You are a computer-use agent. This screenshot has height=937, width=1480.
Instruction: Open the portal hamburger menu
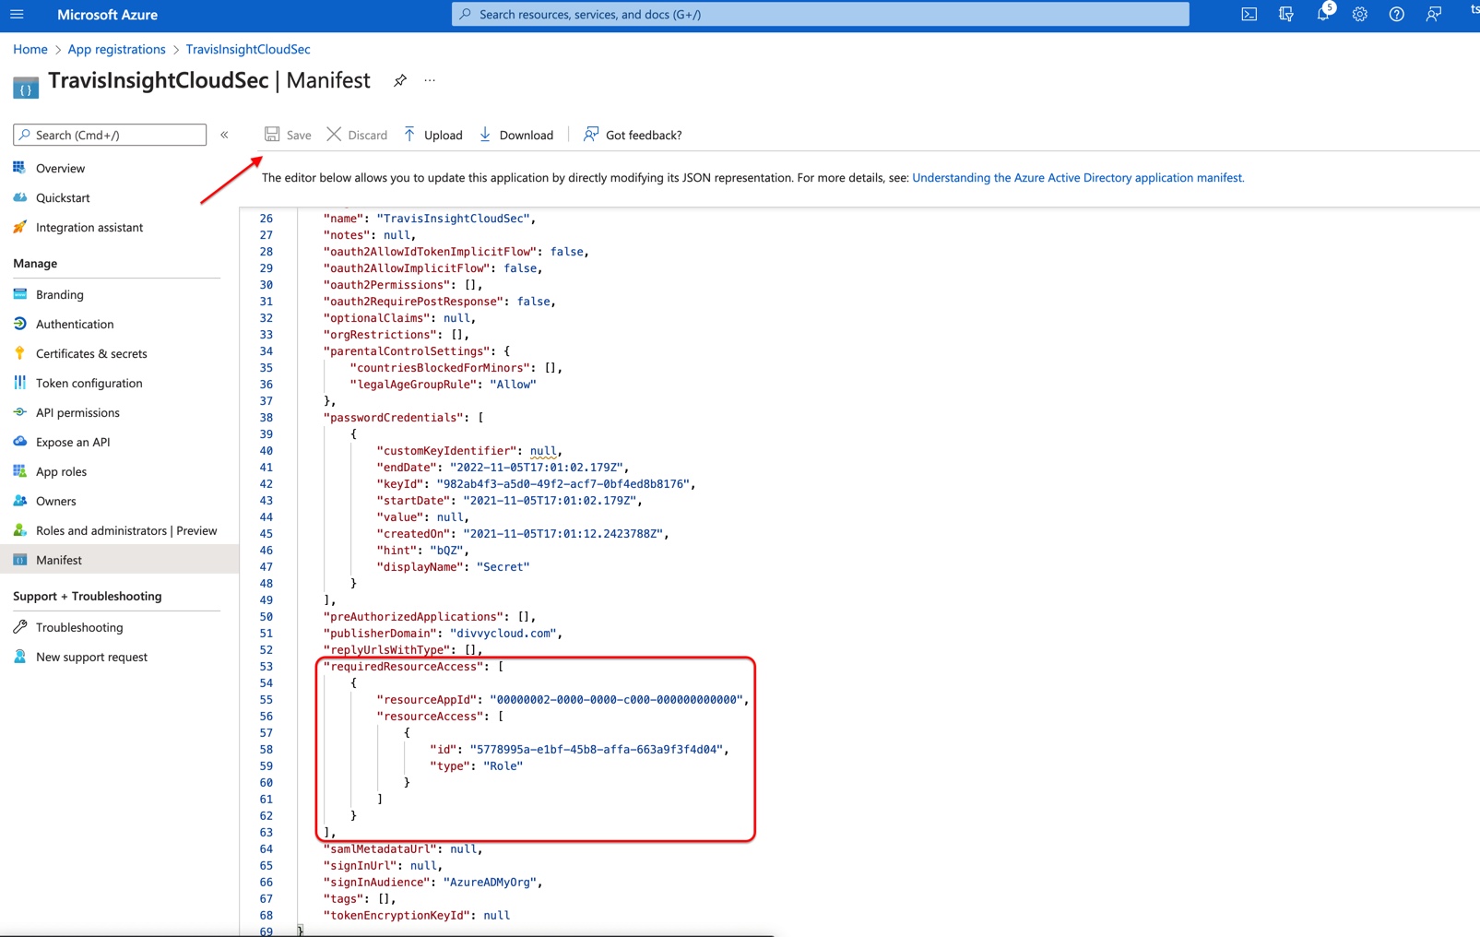click(17, 14)
